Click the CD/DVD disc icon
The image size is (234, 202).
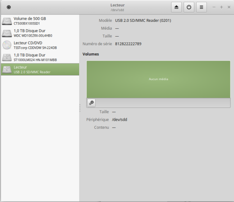coord(7,45)
